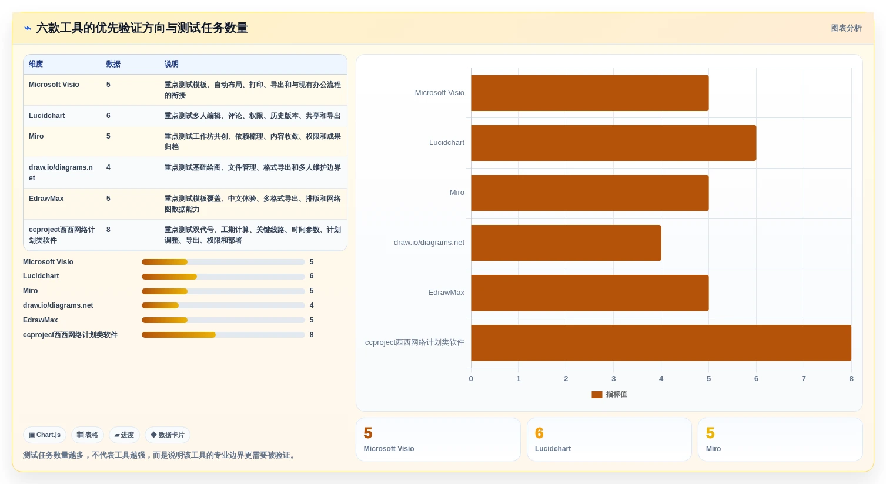Open the Microsoft Visio data card

pyautogui.click(x=438, y=439)
